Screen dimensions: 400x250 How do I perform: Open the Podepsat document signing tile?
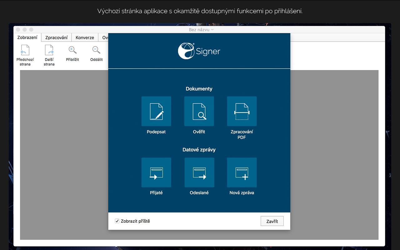tap(156, 111)
